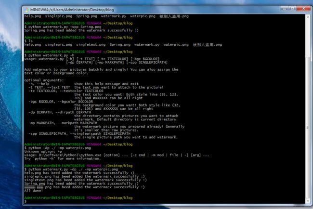313x209 pixels.
Task: Click the 'usage: watermark.py [-h] [-t TEXT]' line
Action: point(91,59)
